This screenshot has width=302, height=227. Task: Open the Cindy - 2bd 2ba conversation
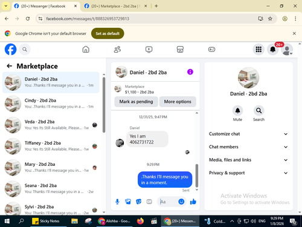(51, 104)
